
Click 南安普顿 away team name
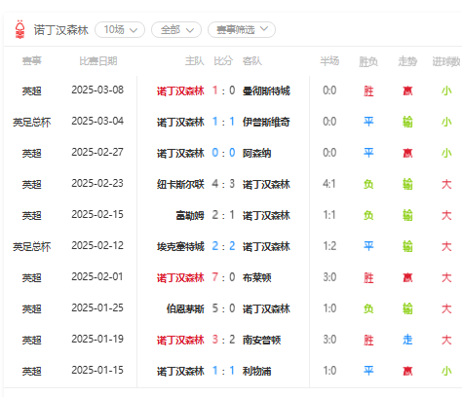261,340
